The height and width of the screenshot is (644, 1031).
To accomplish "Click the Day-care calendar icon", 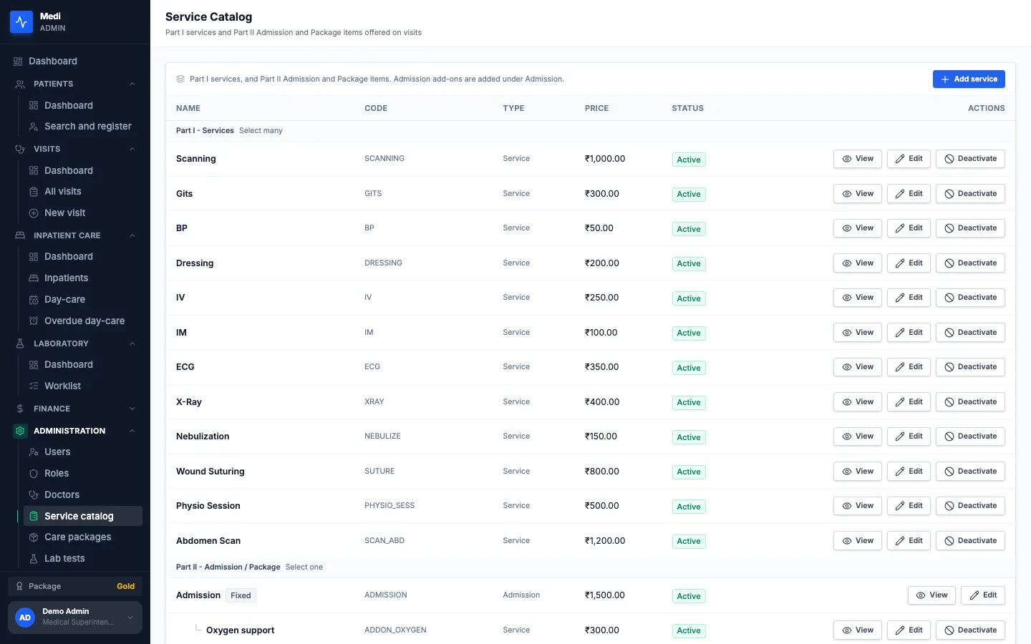I will point(34,300).
